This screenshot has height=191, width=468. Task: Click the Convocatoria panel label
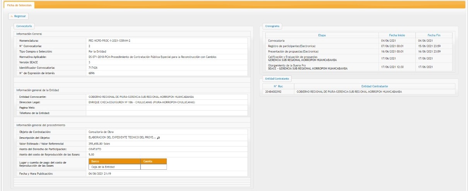(x=24, y=26)
